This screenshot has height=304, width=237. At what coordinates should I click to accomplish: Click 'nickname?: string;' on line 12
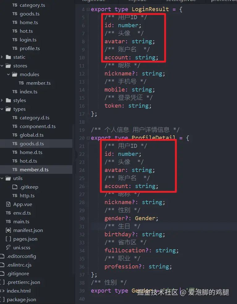(135, 74)
